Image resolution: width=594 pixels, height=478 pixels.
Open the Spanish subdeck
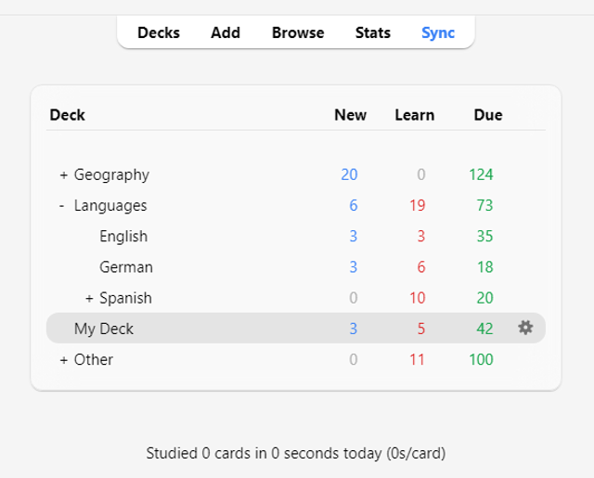[x=125, y=299]
